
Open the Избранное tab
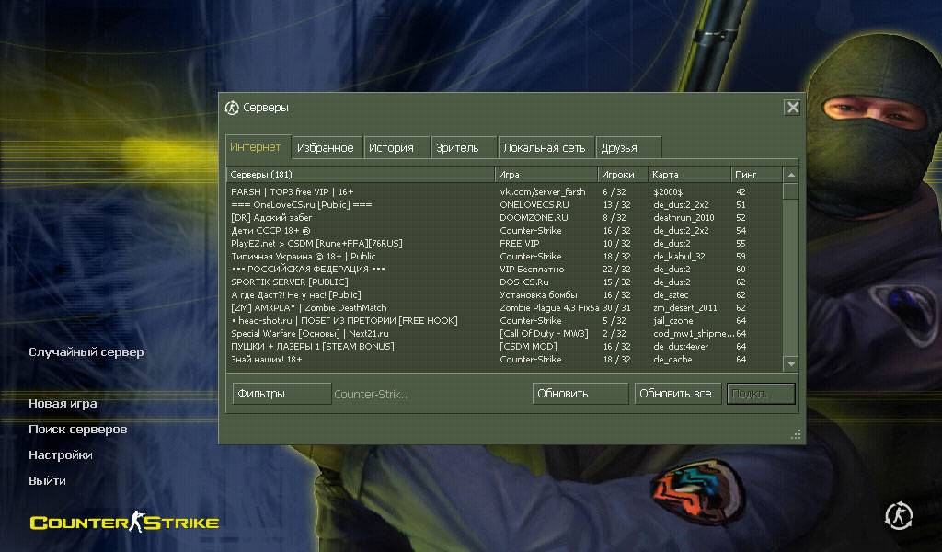(327, 148)
